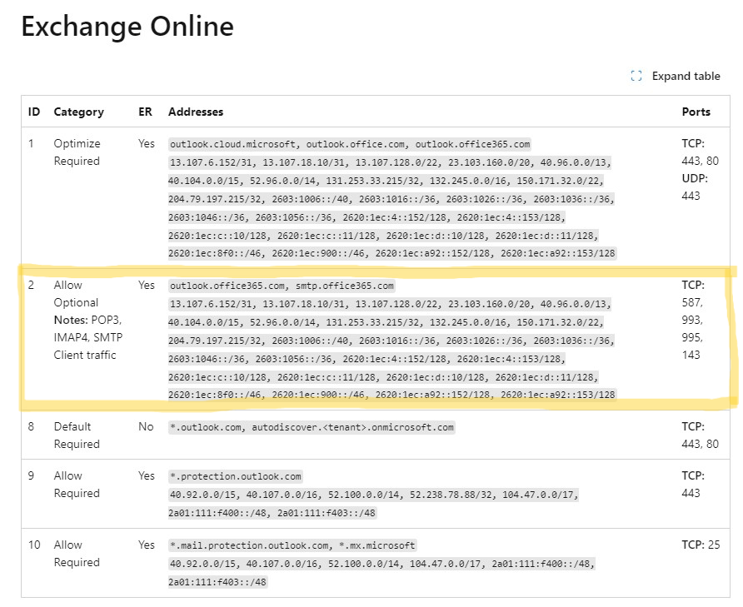Image resolution: width=743 pixels, height=607 pixels.
Task: Click *.outlook.com, autodiscover address line
Action: (x=312, y=427)
